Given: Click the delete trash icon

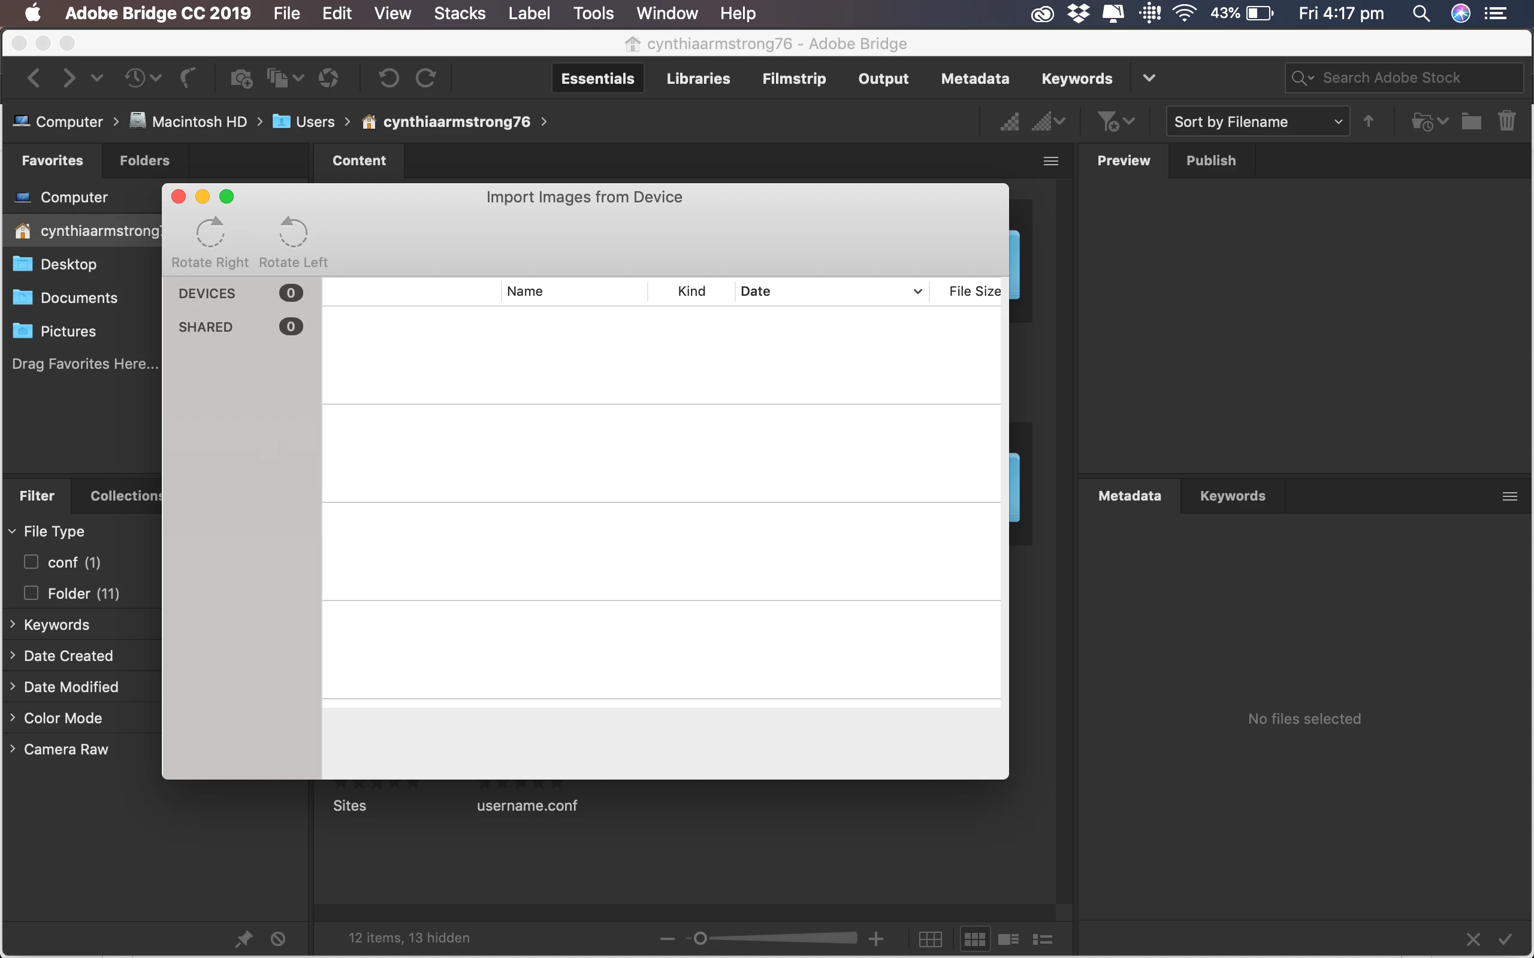Looking at the screenshot, I should pyautogui.click(x=1507, y=121).
